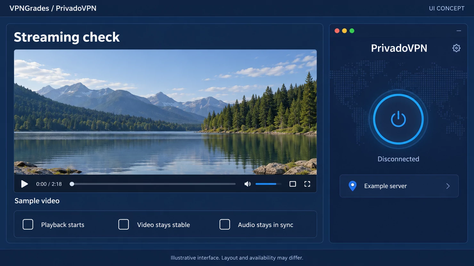Image resolution: width=474 pixels, height=266 pixels.
Task: Switch video to theater mode
Action: 293,184
